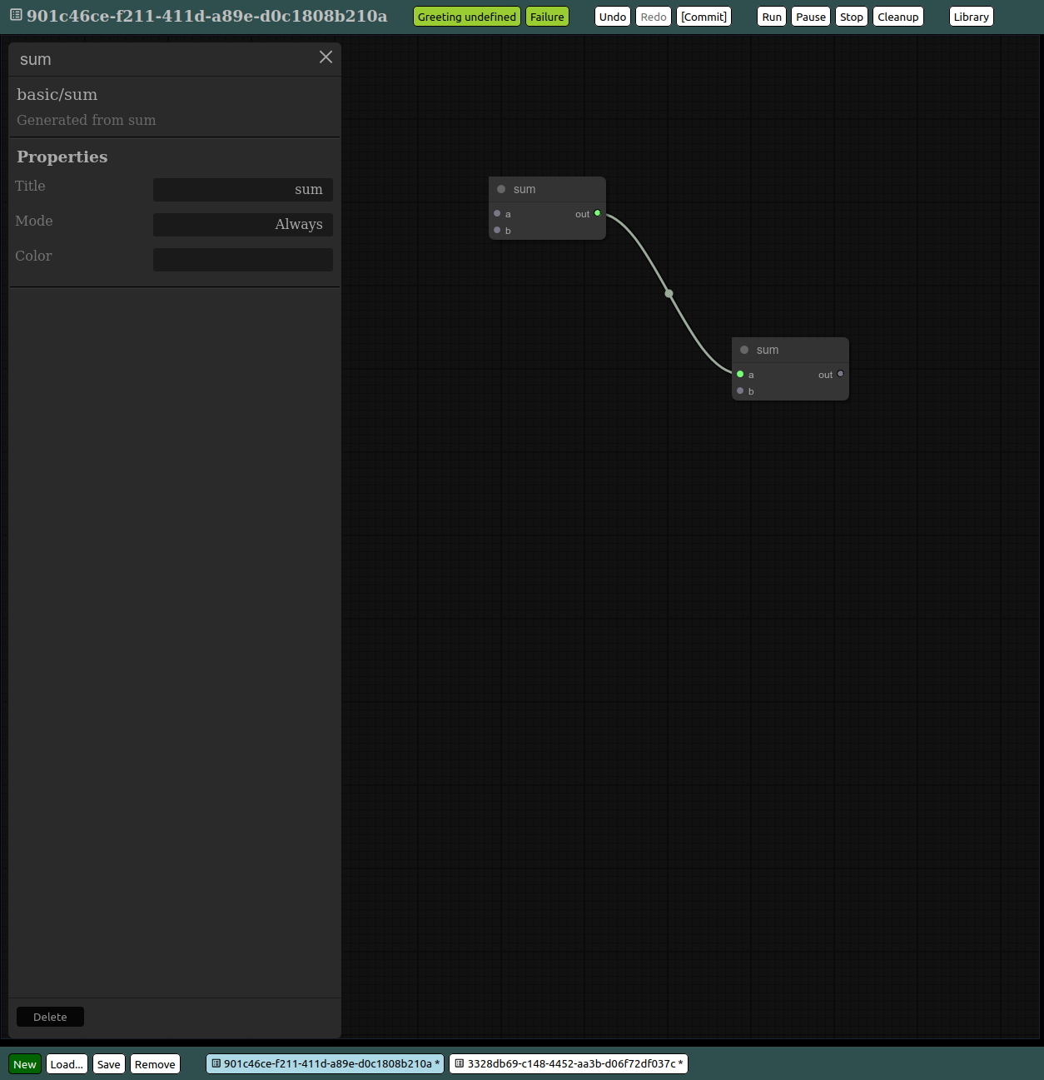Image resolution: width=1044 pixels, height=1080 pixels.
Task: Click input slot b of the lower sum node
Action: 740,391
